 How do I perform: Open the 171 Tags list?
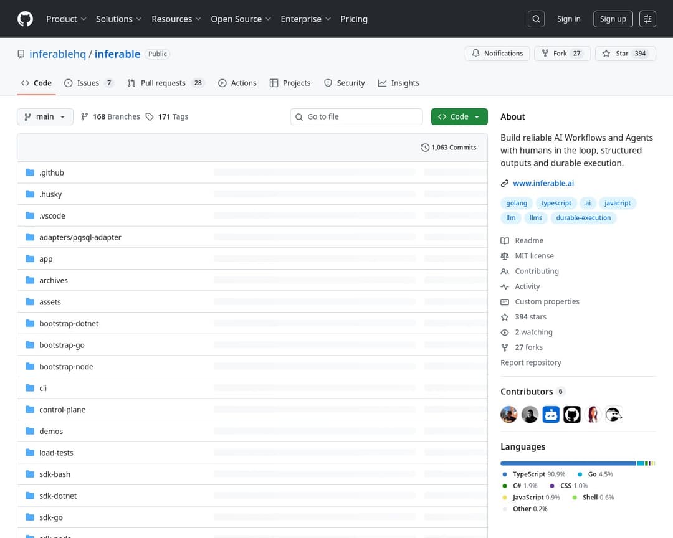coord(167,116)
